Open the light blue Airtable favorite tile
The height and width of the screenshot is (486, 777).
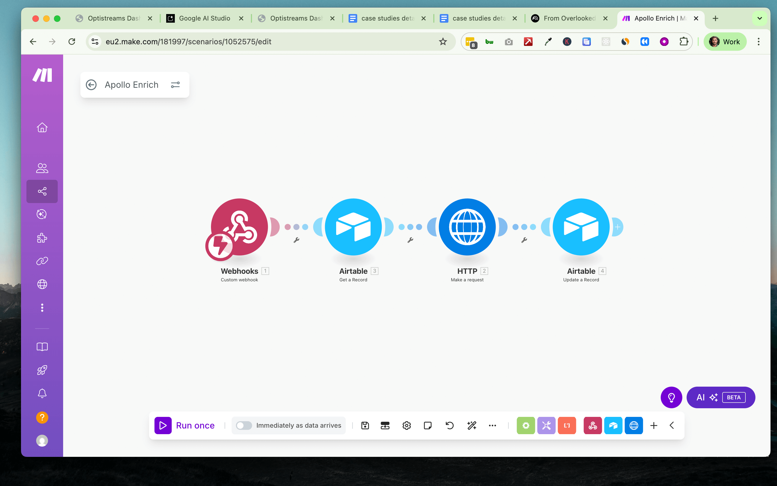pos(613,426)
